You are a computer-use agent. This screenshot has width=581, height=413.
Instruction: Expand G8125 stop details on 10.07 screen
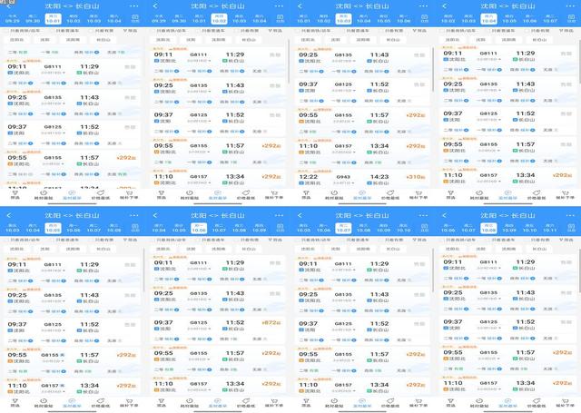coord(343,329)
